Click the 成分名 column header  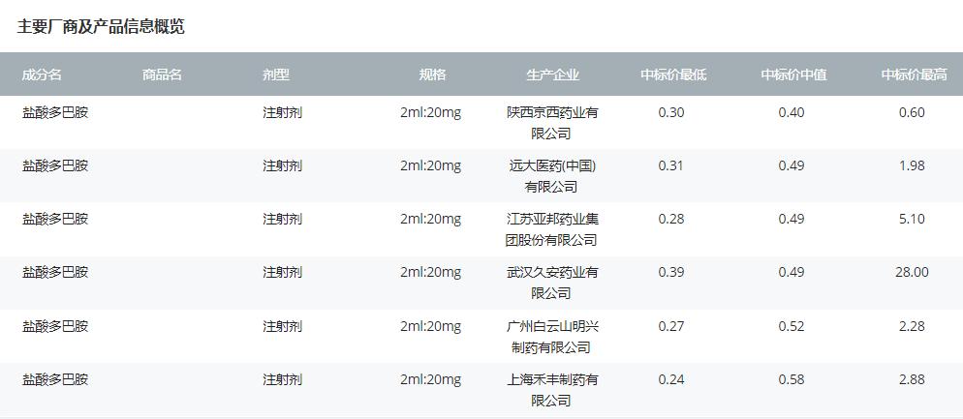point(42,75)
